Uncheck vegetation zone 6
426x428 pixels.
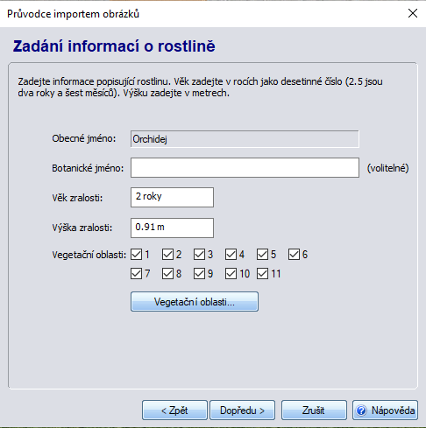pyautogui.click(x=294, y=255)
